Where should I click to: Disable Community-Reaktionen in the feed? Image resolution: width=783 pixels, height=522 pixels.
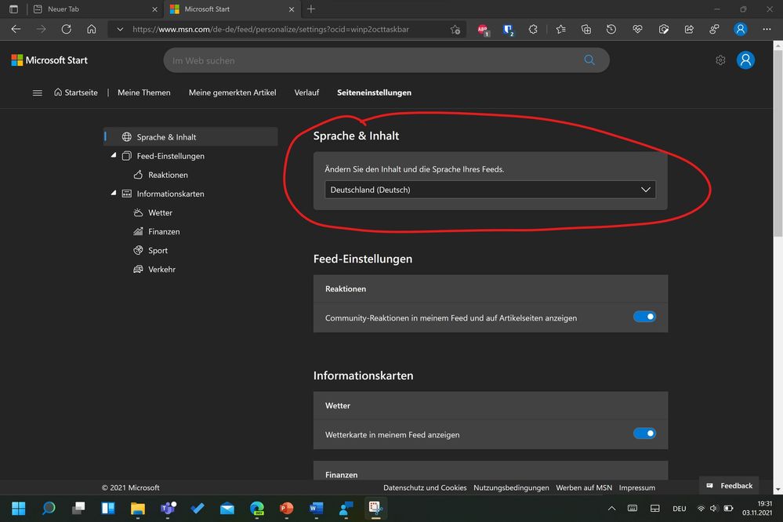tap(644, 317)
